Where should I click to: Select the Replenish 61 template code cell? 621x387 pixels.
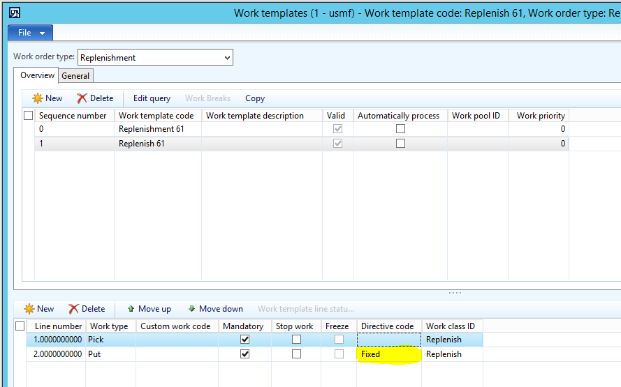click(x=158, y=144)
